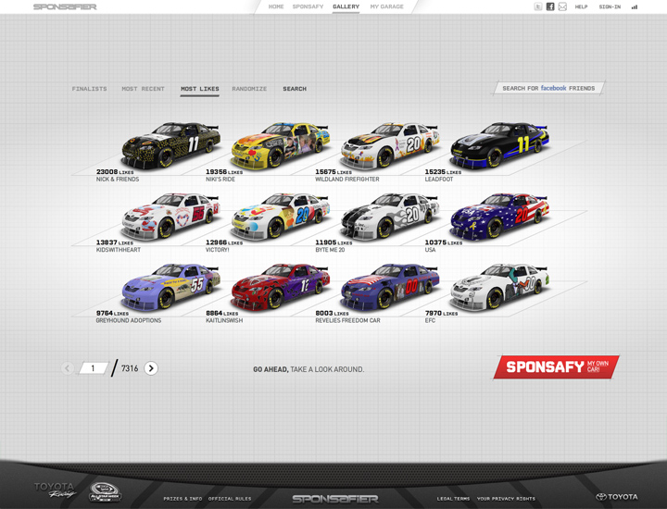Open the My Garage tab

click(x=386, y=6)
